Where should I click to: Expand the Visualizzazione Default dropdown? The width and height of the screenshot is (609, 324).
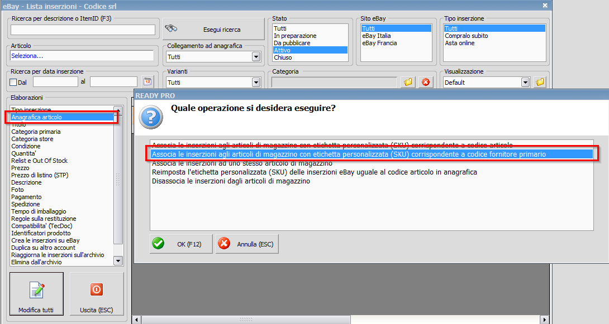coord(525,82)
